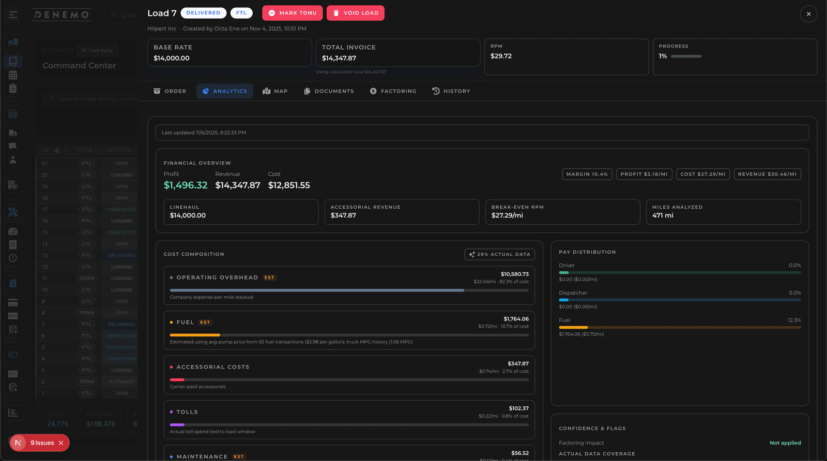Click the sort arrow beside ID column
827x461 pixels.
tap(57, 150)
